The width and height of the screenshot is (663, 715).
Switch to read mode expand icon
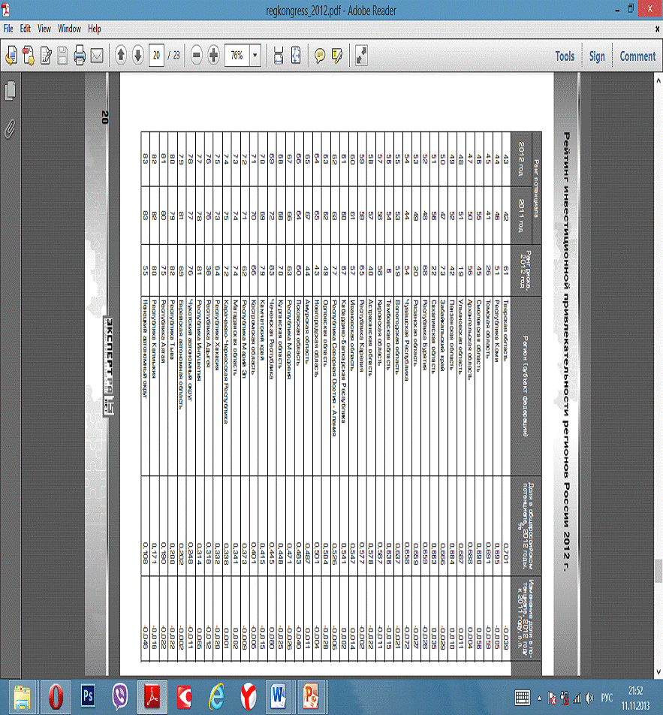362,55
